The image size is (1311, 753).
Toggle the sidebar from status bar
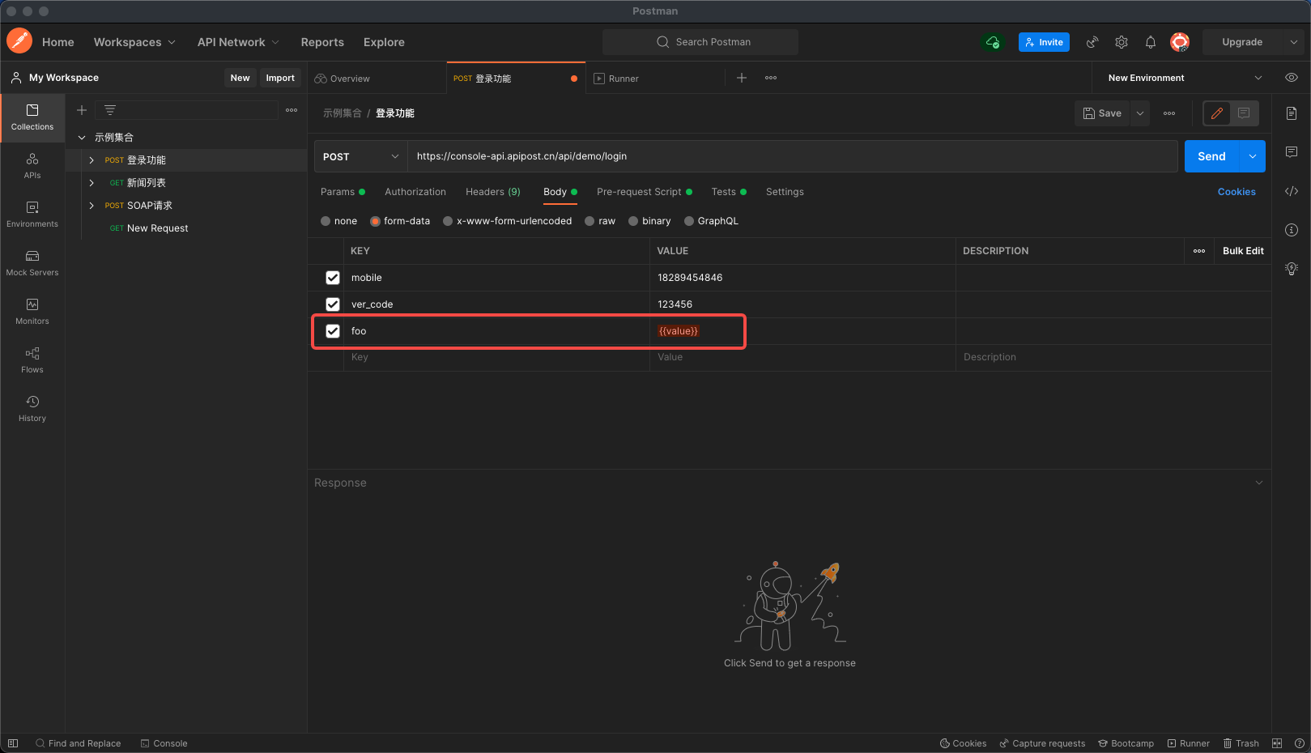(13, 743)
